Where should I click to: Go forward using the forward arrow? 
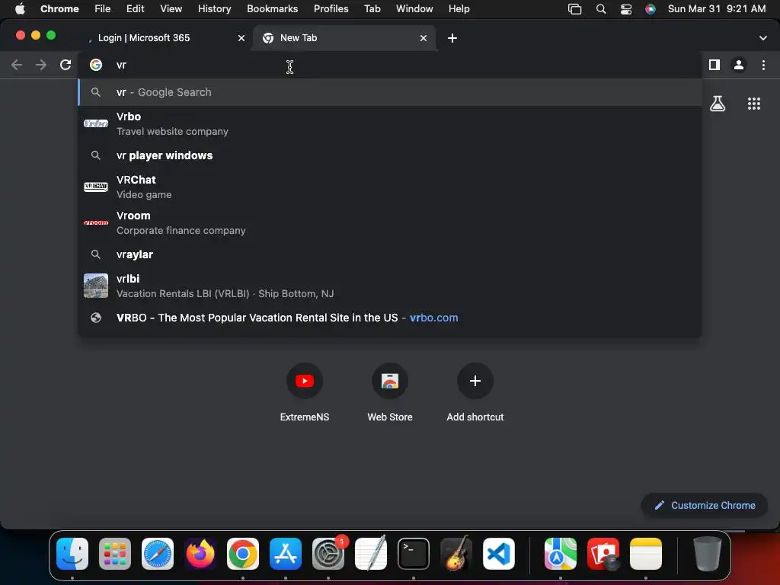(x=41, y=65)
